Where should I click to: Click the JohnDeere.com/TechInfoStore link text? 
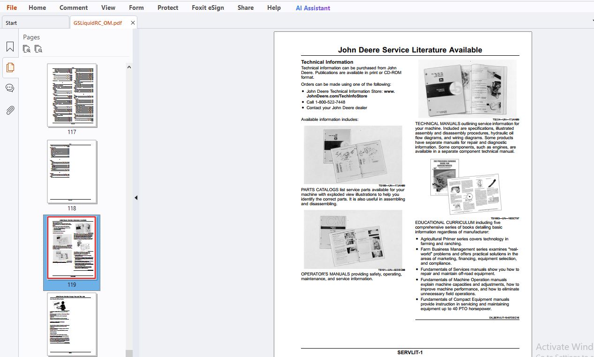[x=337, y=96]
